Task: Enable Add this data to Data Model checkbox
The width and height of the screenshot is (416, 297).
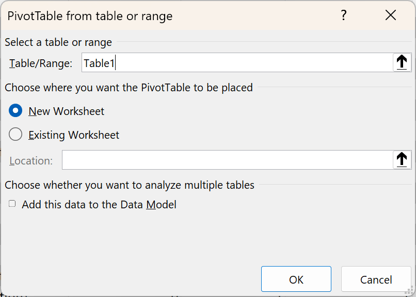Action: point(12,204)
